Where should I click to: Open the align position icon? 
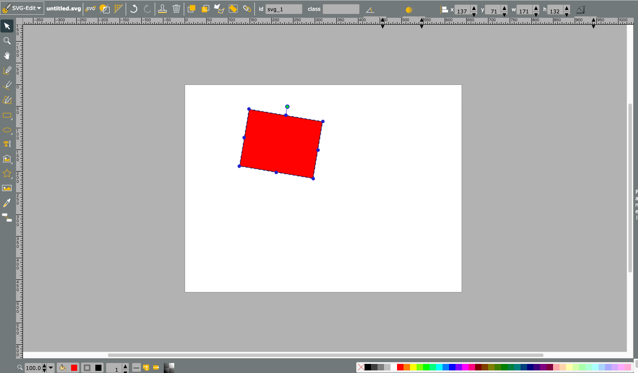pos(445,10)
